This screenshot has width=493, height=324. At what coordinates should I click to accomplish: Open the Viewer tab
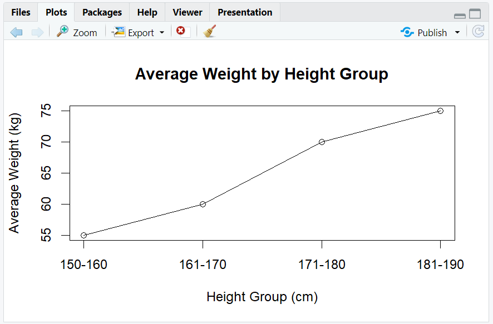[187, 12]
